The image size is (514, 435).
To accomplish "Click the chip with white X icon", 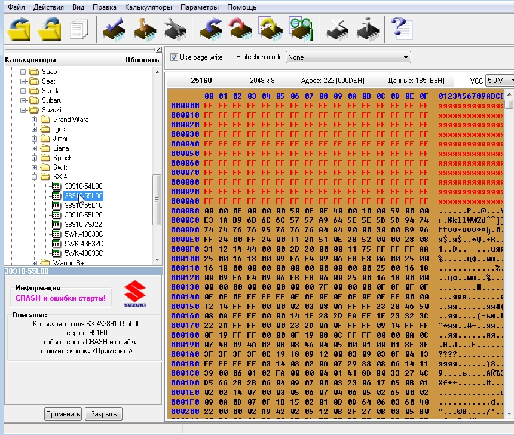I will coord(337,29).
